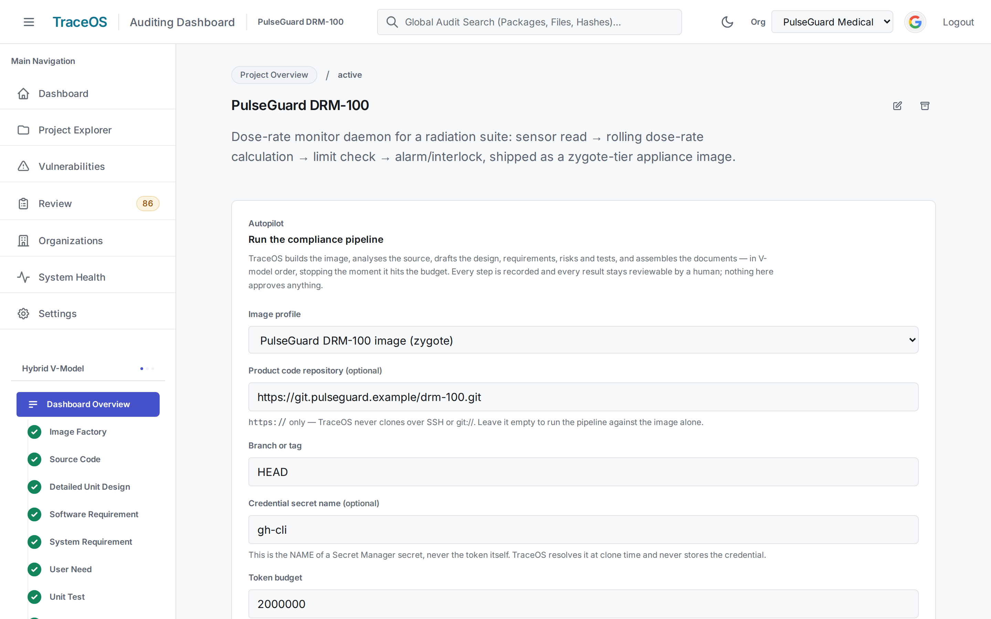Screen dimensions: 991x619
Task: Click the Vulnerabilities warning icon
Action: point(23,166)
